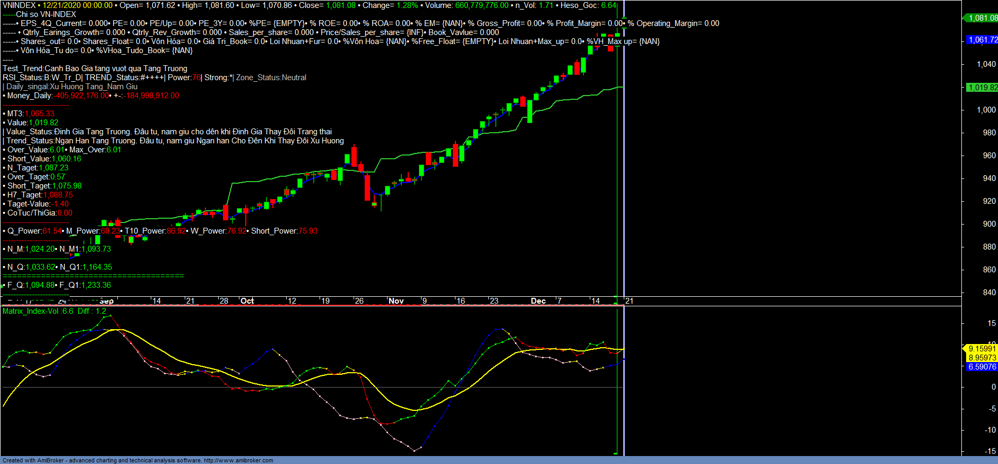Click the MT3 value 1,085.33
Image resolution: width=998 pixels, height=464 pixels.
tap(39, 114)
